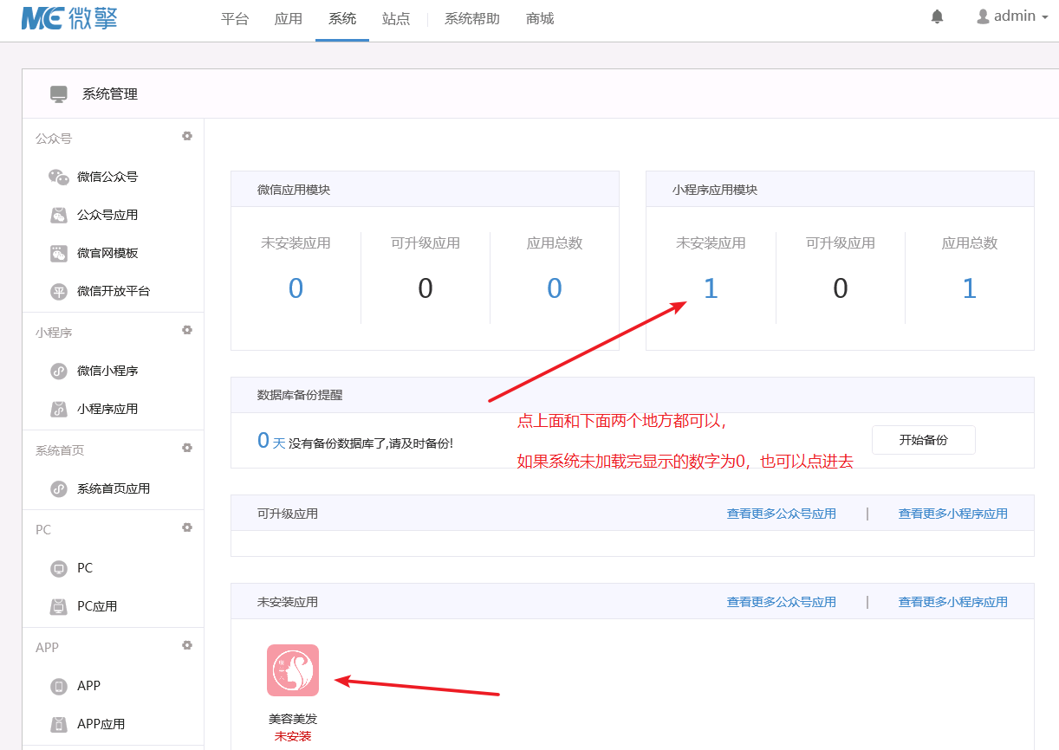Viewport: 1059px width, 750px height.
Task: Click 小程序 应用总数 count 1
Action: click(x=970, y=288)
